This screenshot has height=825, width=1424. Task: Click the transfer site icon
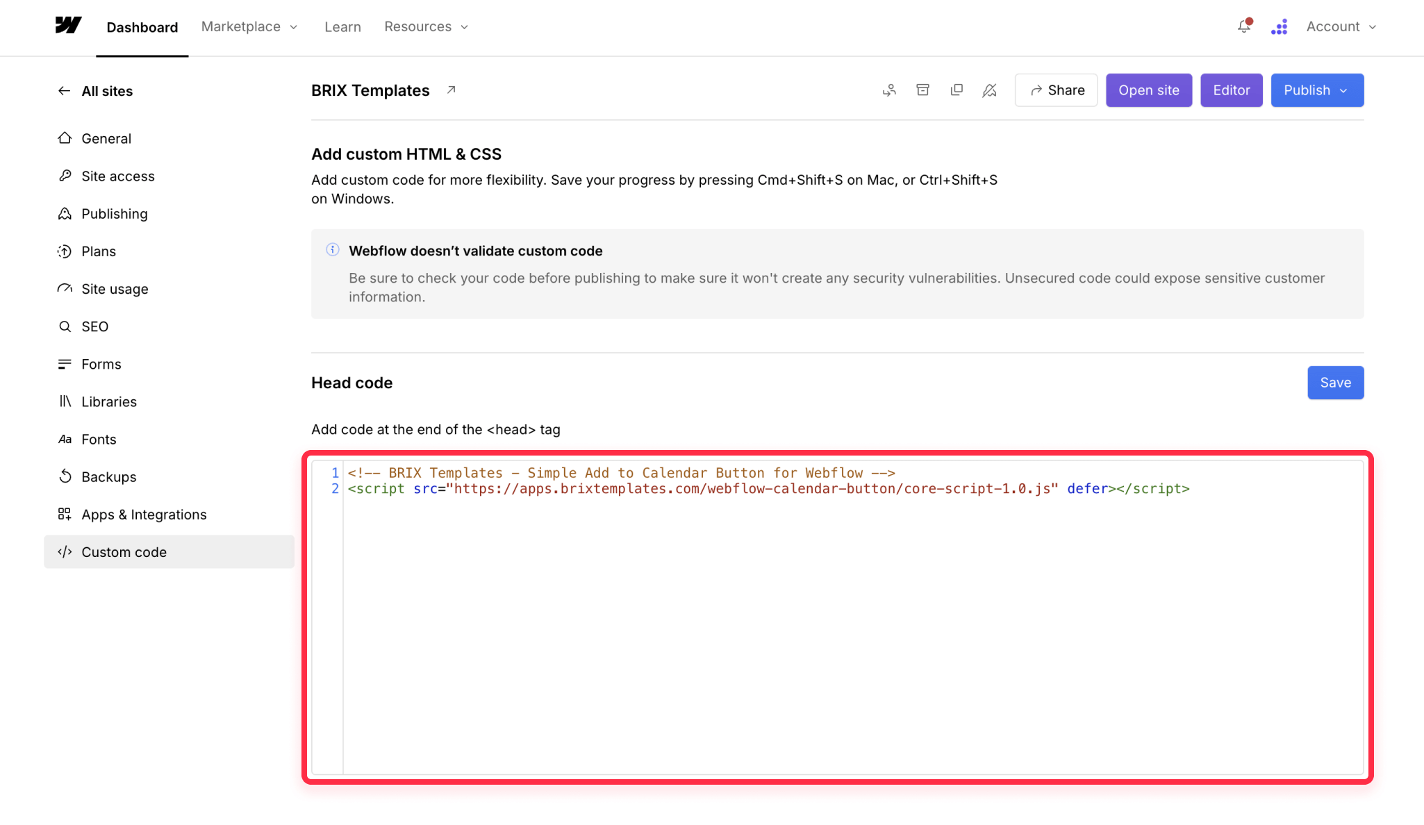pos(889,90)
